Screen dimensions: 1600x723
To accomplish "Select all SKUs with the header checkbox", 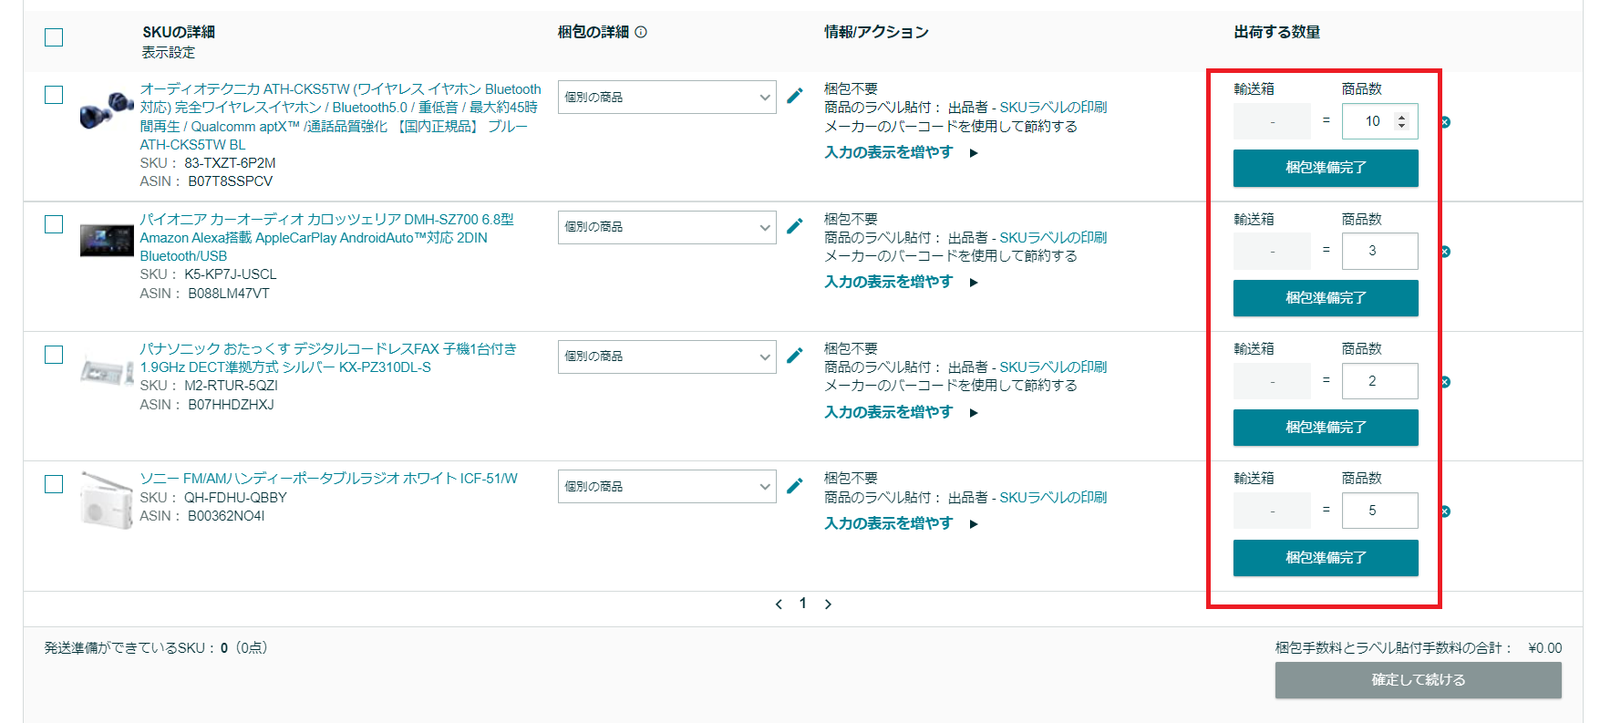I will tap(54, 37).
